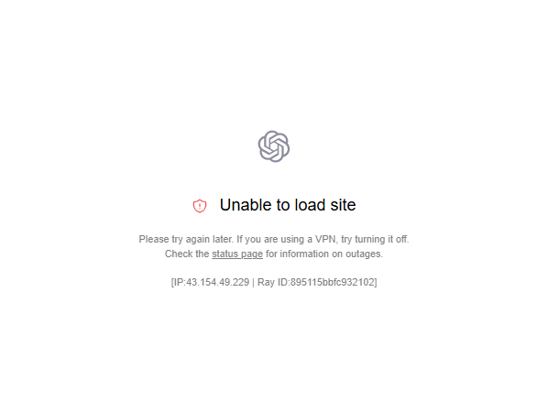
Task: Click the OpenAI knot logo
Action: 274,146
